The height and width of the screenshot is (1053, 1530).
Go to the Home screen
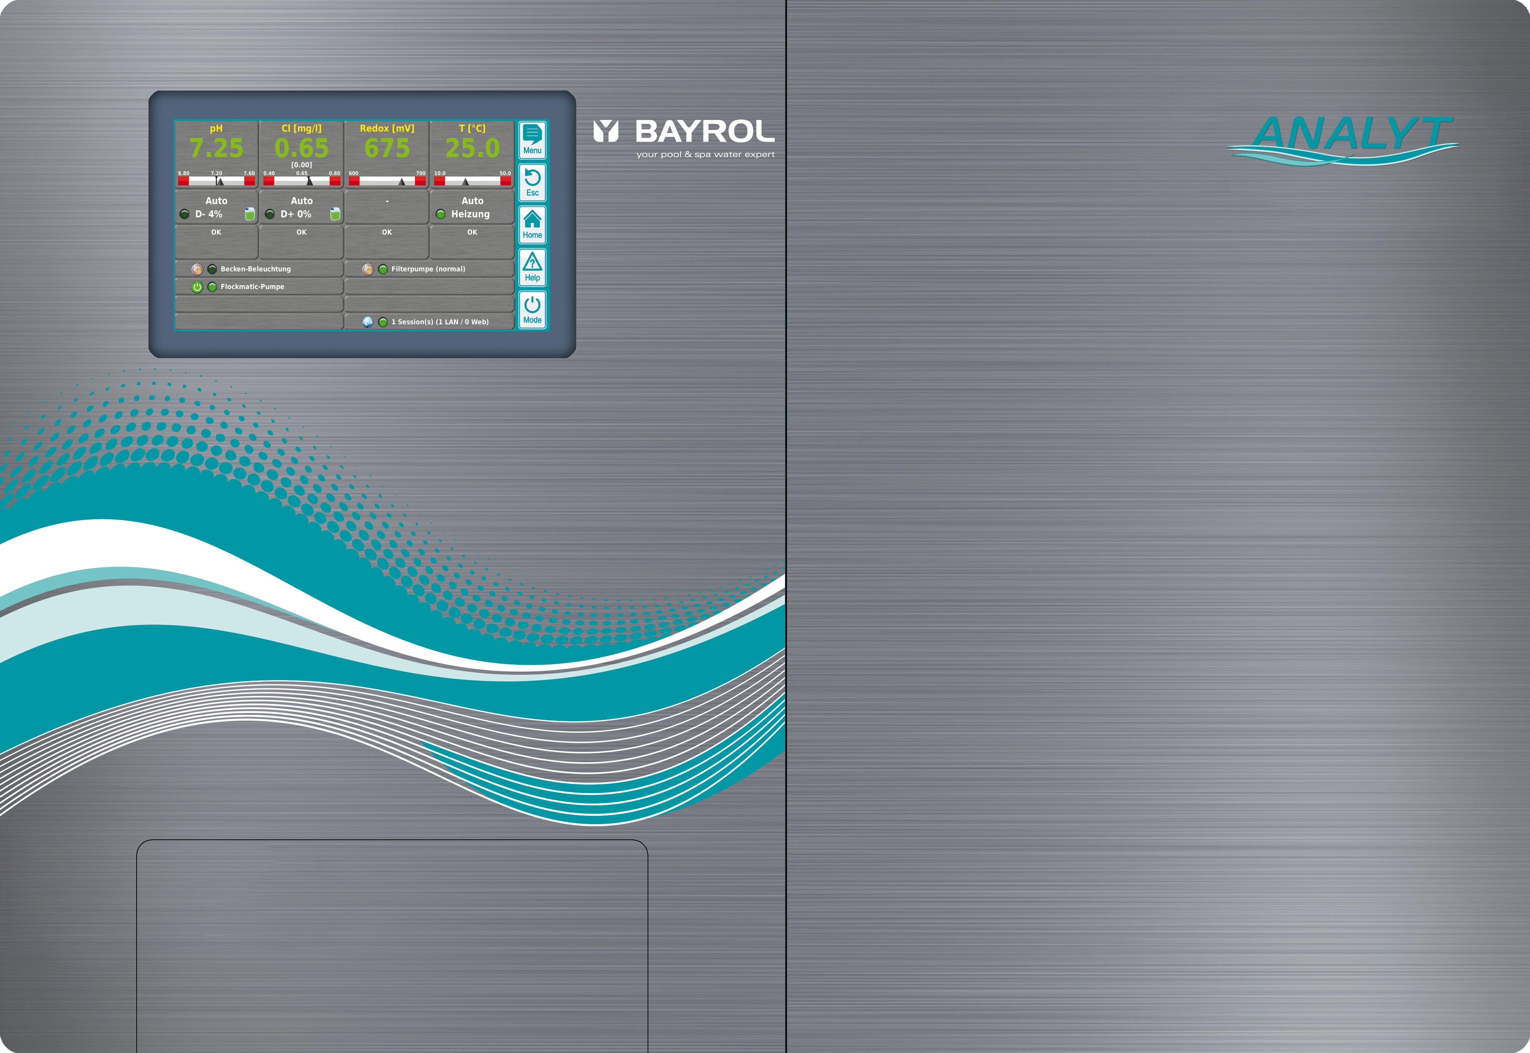coord(532,224)
